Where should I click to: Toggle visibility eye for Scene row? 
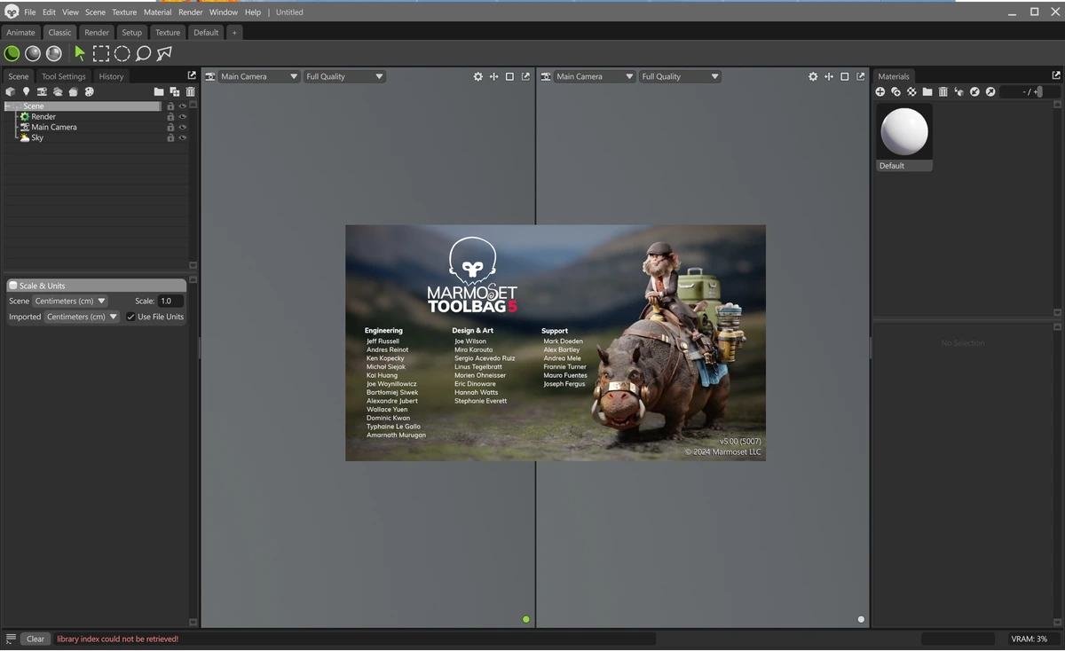click(182, 106)
